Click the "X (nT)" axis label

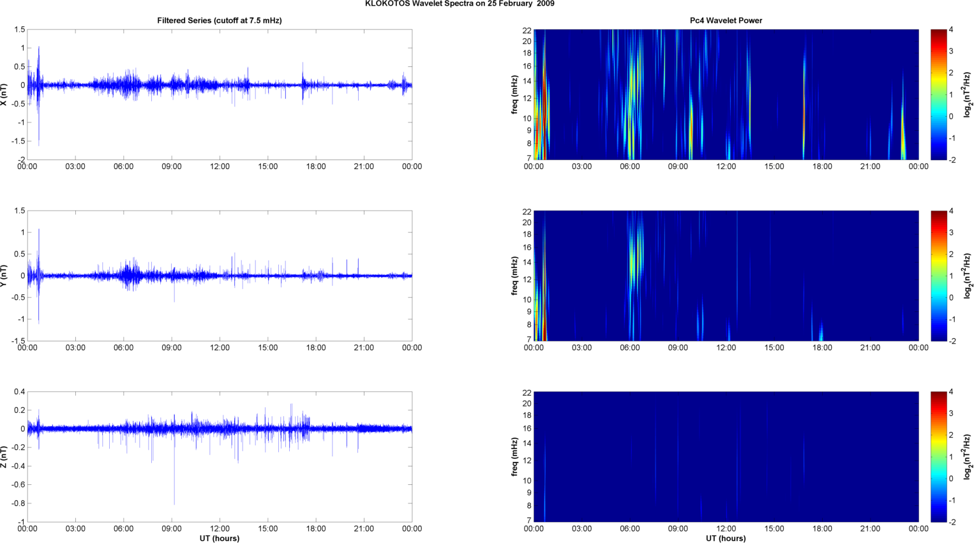tap(4, 94)
